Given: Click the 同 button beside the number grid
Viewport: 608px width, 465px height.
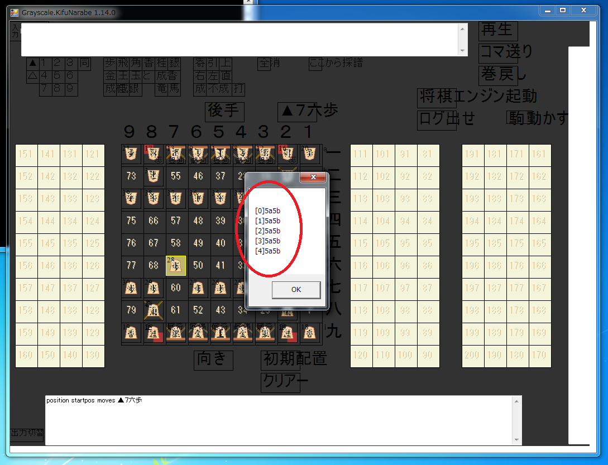Looking at the screenshot, I should point(84,63).
